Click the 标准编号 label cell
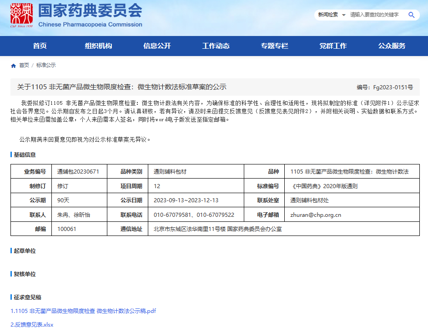Image resolution: width=428 pixels, height=333 pixels. pos(265,186)
